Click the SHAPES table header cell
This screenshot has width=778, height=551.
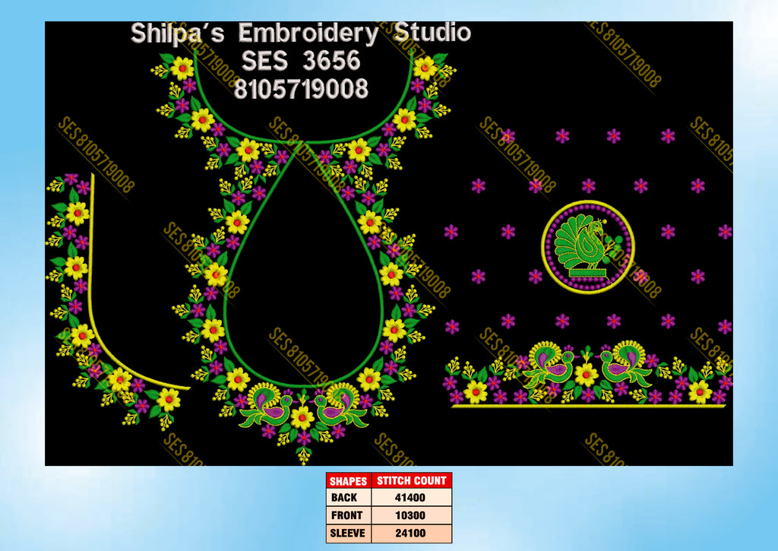tap(348, 480)
